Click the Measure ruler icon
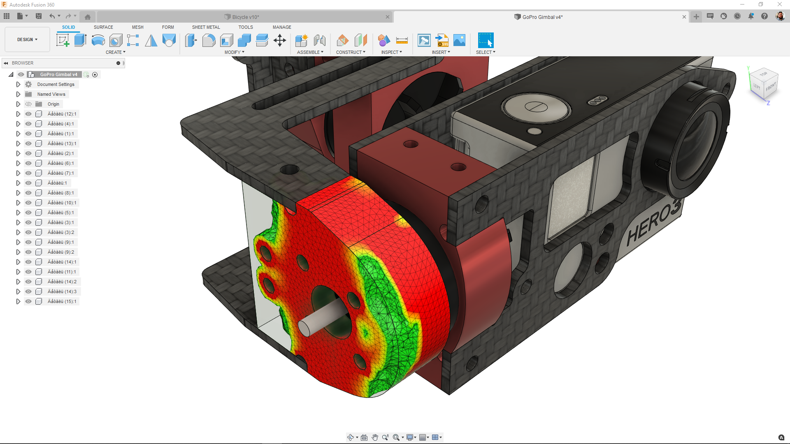Viewport: 790px width, 444px height. click(x=402, y=40)
